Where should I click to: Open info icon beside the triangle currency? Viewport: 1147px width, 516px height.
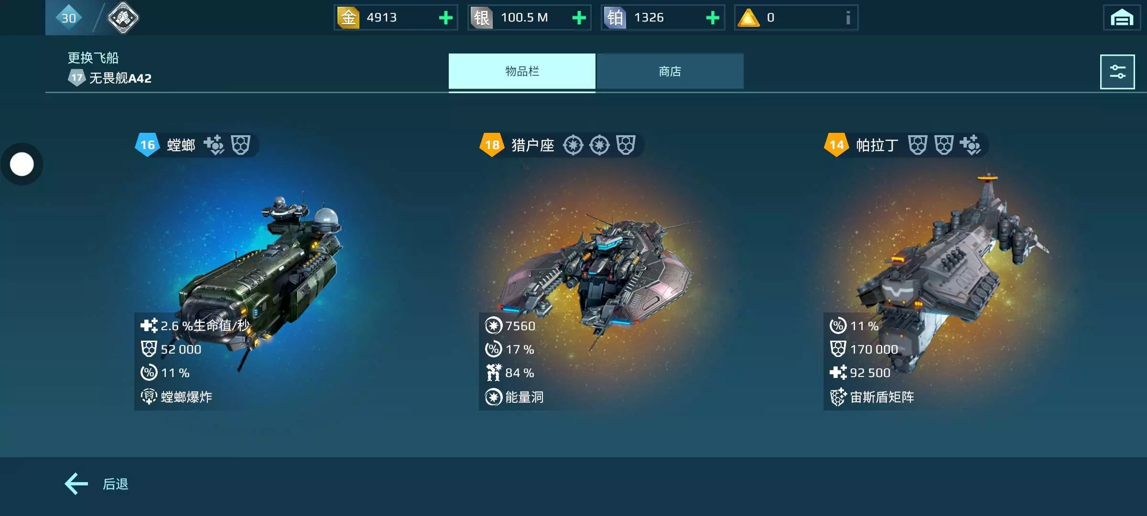848,18
